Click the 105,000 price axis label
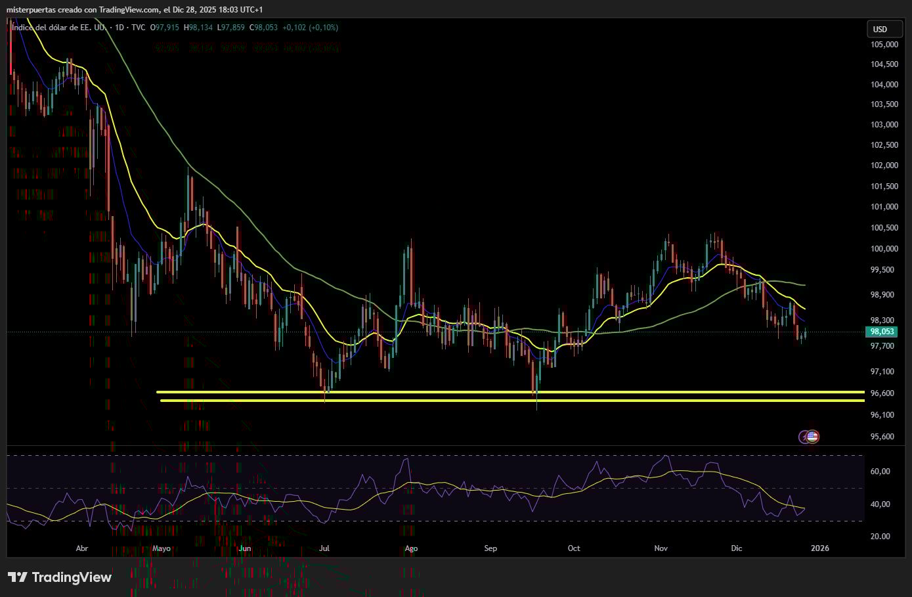Screen dimensions: 912x597 pos(884,45)
